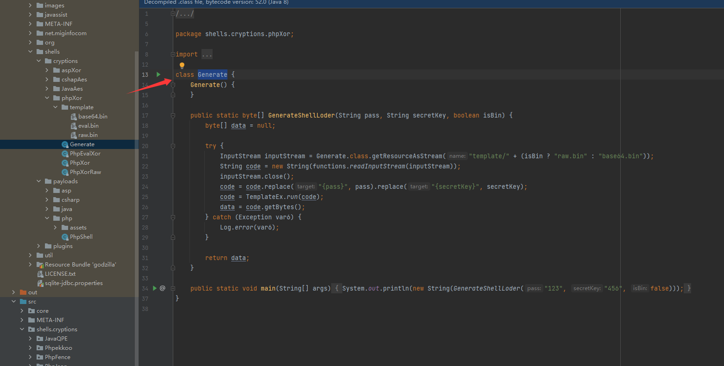The width and height of the screenshot is (724, 366).
Task: Collapse the payloads folder
Action: tap(39, 181)
